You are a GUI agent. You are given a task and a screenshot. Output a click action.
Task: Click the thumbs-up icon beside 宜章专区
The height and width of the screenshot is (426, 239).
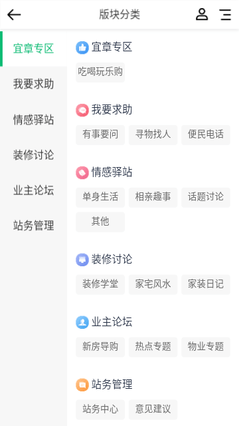click(x=82, y=47)
